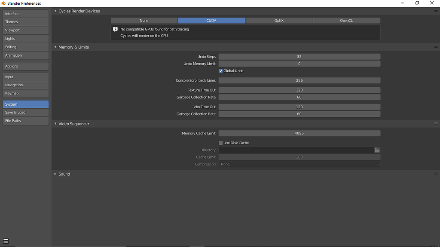Click the info icon beside GPU message

pos(115,29)
